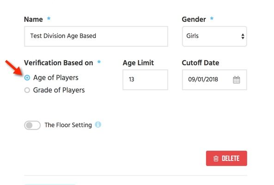Image resolution: width=274 pixels, height=185 pixels.
Task: Focus the Age Limit field showing 13
Action: click(145, 80)
